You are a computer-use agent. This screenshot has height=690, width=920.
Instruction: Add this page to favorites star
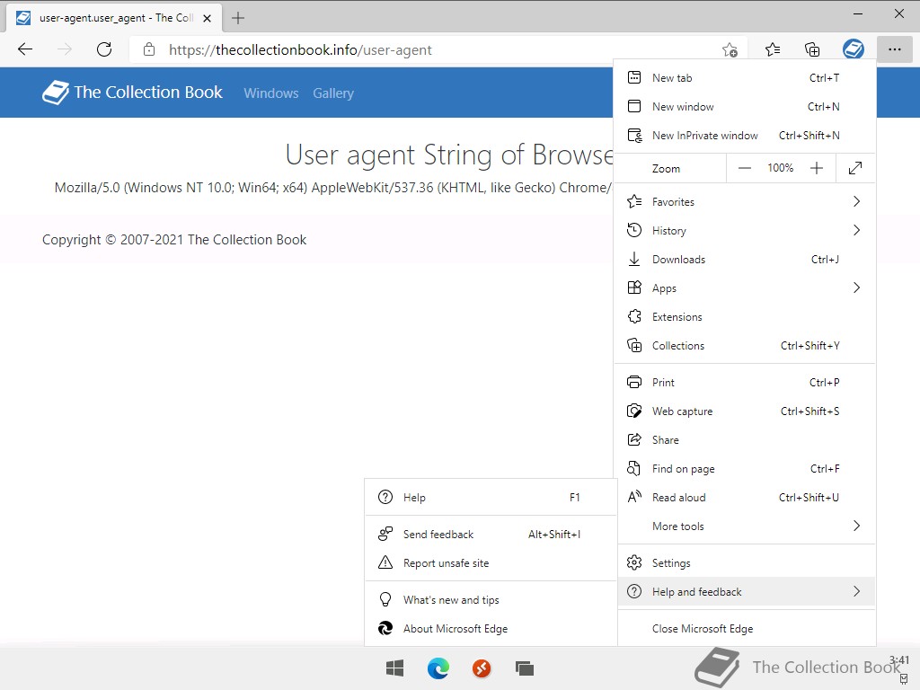730,50
